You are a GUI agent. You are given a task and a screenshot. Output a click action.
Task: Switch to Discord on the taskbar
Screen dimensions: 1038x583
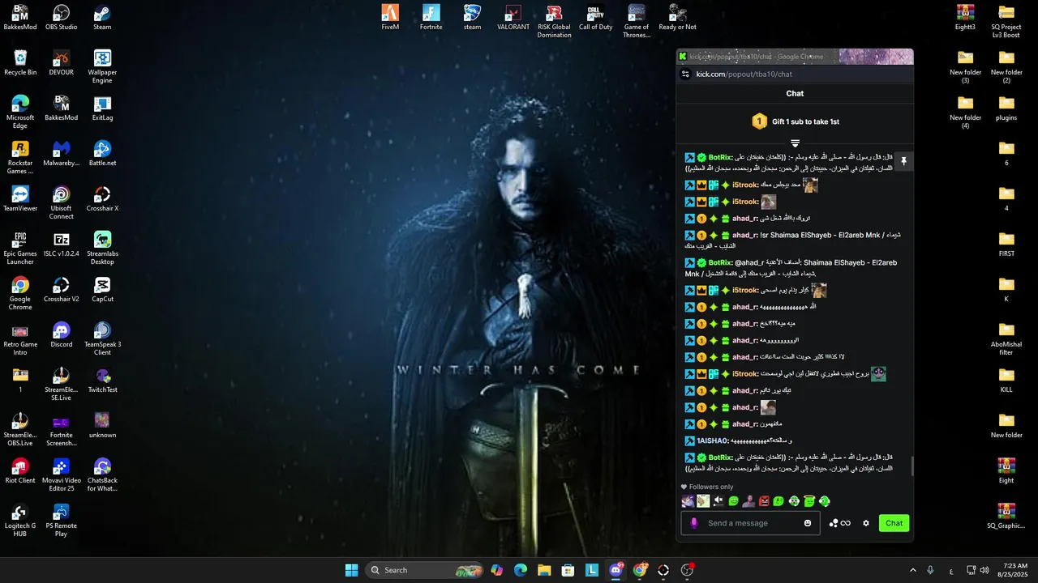[x=616, y=570]
